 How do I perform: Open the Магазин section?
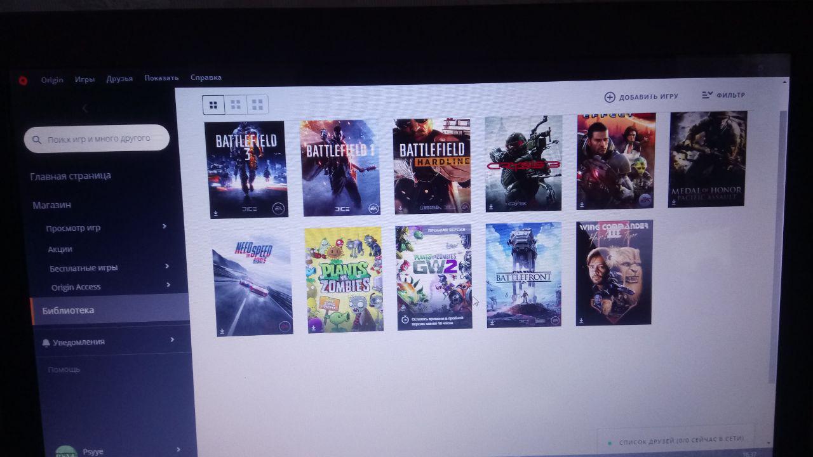tap(52, 205)
